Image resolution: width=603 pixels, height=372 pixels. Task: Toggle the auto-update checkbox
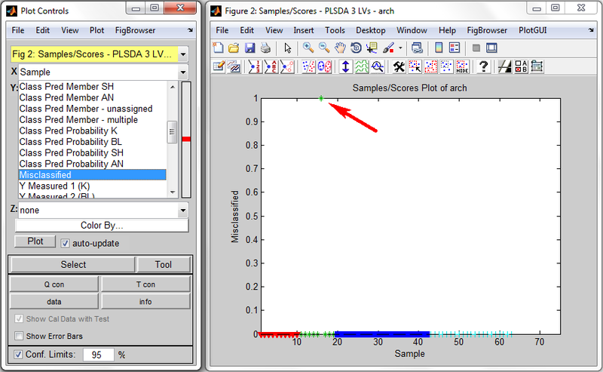coord(66,244)
